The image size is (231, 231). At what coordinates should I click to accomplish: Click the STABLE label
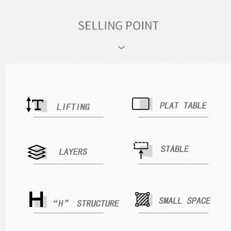coord(175,149)
